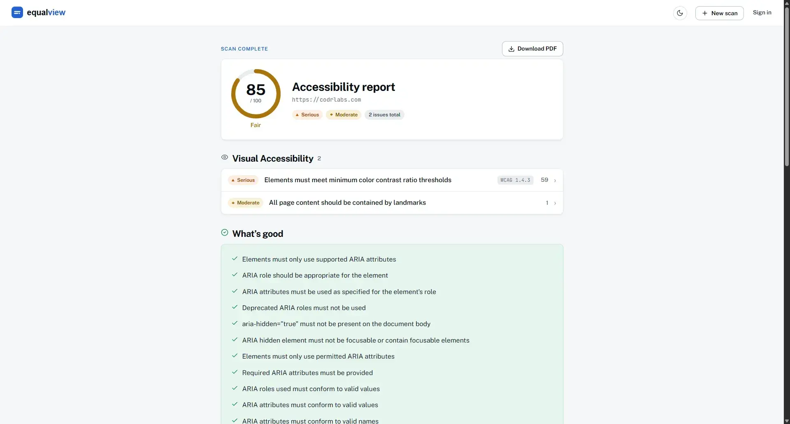Click the vertical page scrollbar thumb
Screen dimensions: 790x424
787,86
